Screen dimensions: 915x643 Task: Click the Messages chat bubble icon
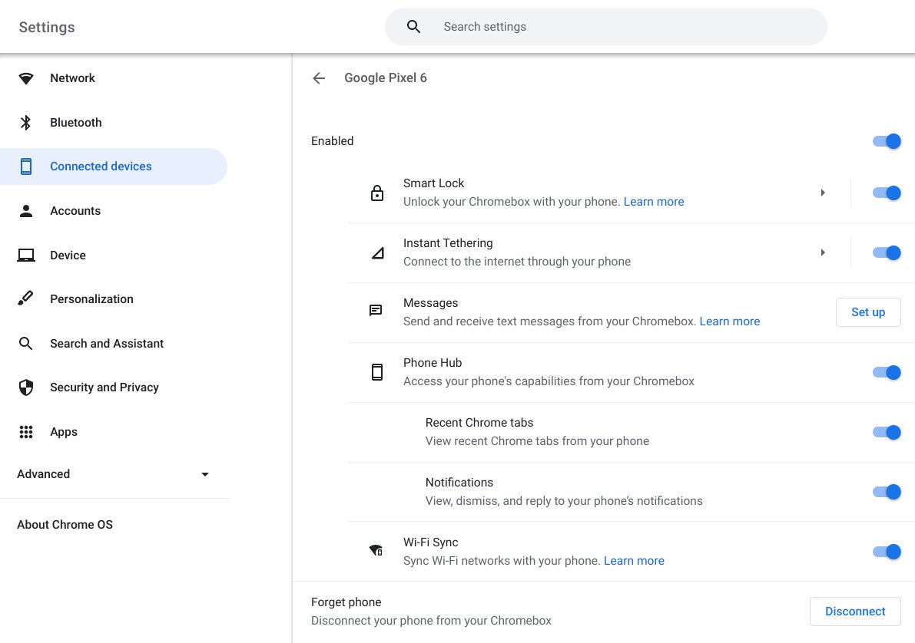coord(376,310)
